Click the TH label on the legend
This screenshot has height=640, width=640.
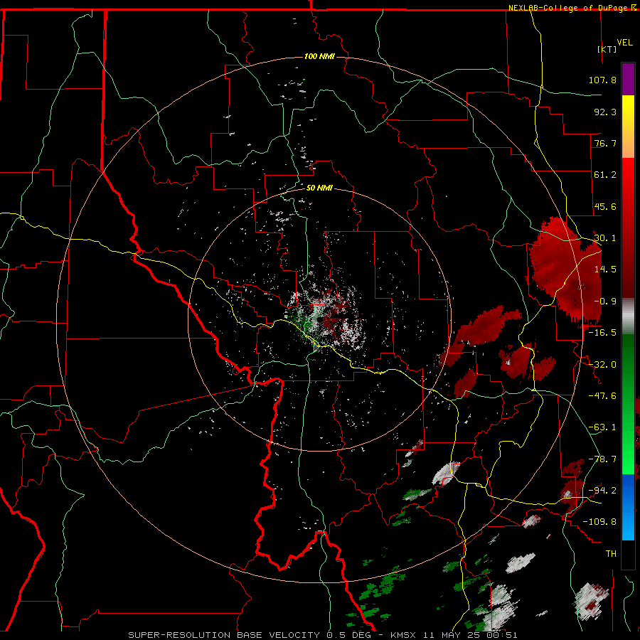point(611,554)
